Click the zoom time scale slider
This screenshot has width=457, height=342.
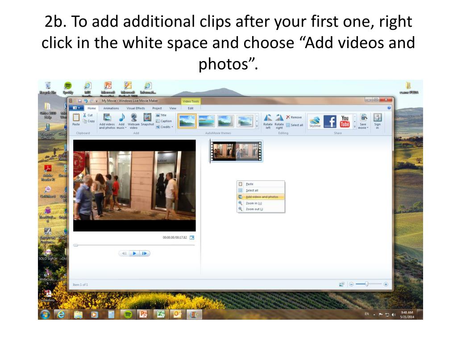pyautogui.click(x=367, y=284)
